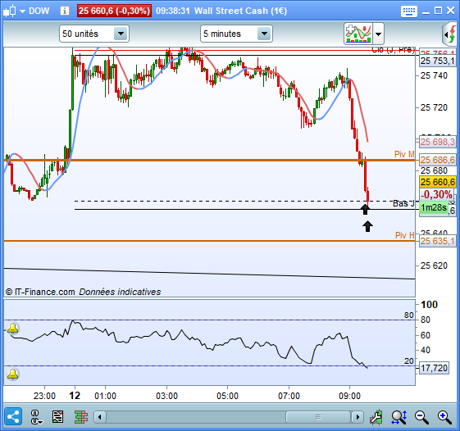This screenshot has height=431, width=460.
Task: Expand the chart style dropdown arrow beside DOW
Action: (x=22, y=11)
